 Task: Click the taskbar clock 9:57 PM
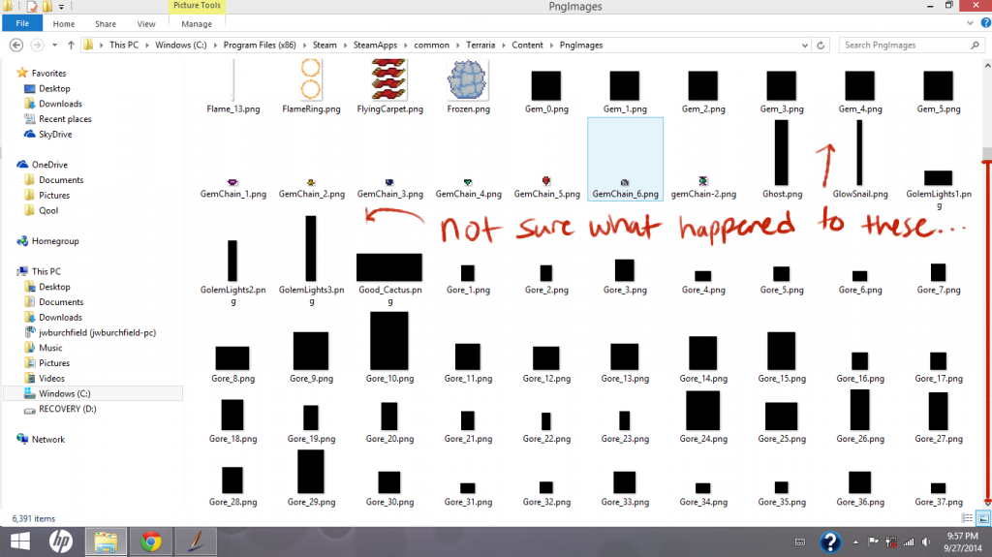tap(962, 536)
